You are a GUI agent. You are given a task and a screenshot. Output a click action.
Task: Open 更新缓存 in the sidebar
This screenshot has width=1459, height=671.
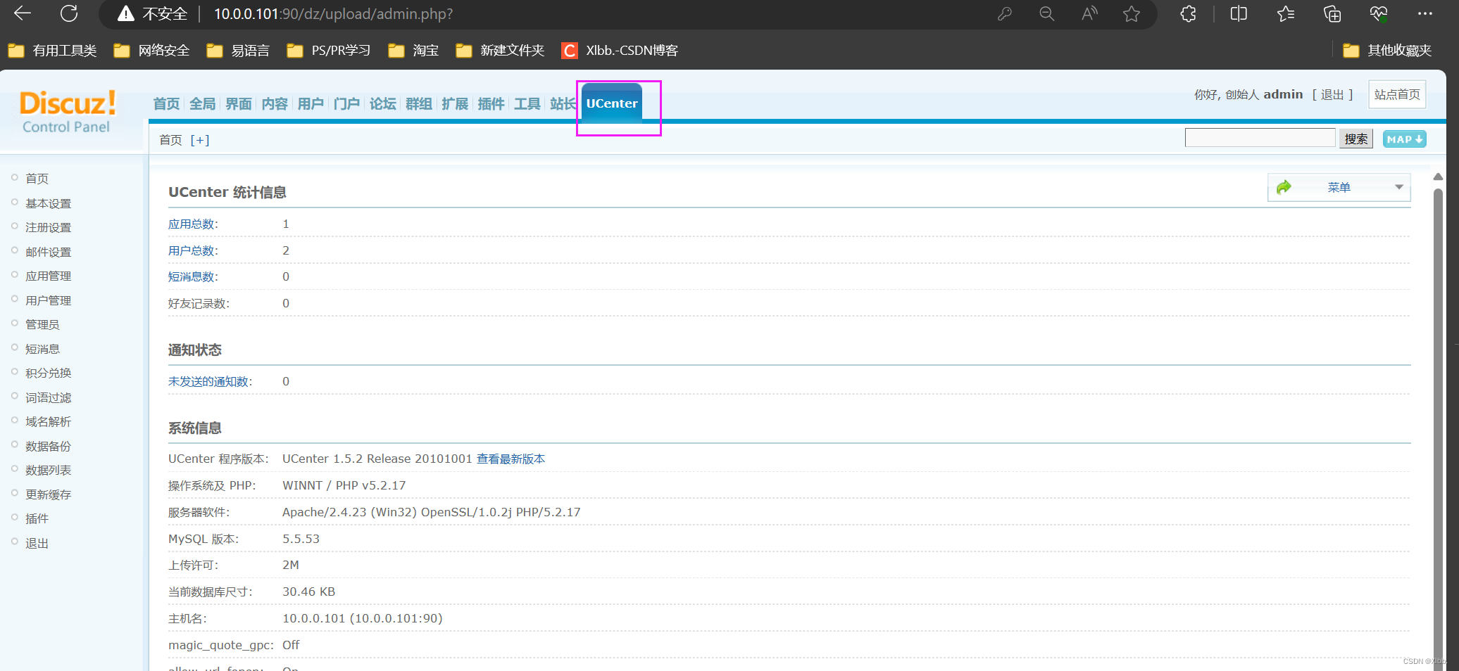tap(49, 494)
